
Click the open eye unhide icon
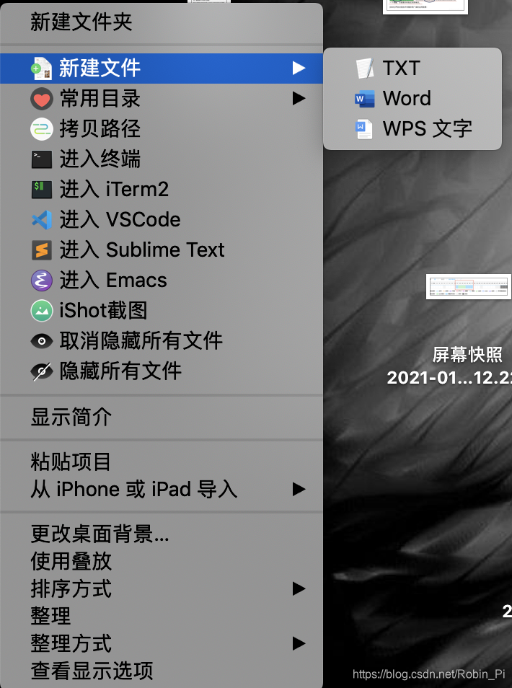42,341
